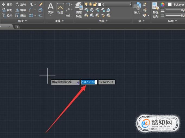Open the ByLayer object color dropdown
The width and height of the screenshot is (185, 138).
click(175, 5)
